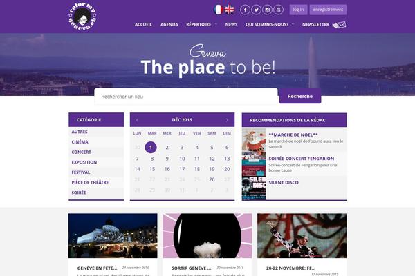Switch language with the French flag icon
This screenshot has height=276, width=415.
218,10
